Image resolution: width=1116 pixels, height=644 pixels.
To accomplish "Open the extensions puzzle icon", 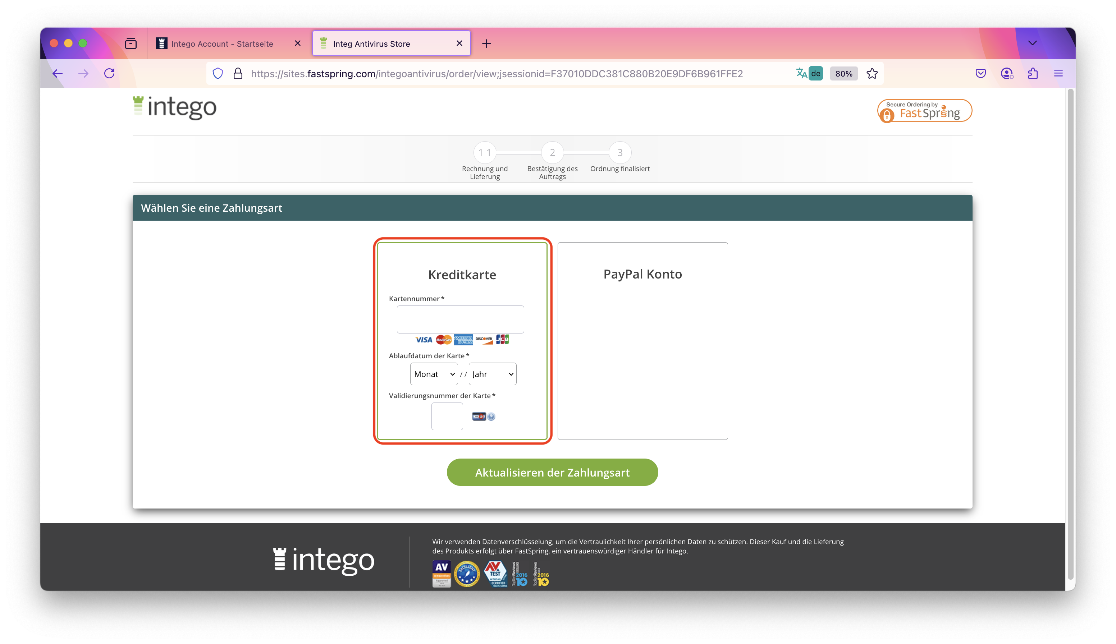I will tap(1033, 73).
